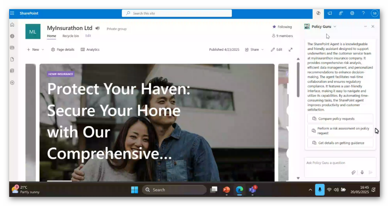Open Microsoft Edge from the taskbar

coord(239,190)
